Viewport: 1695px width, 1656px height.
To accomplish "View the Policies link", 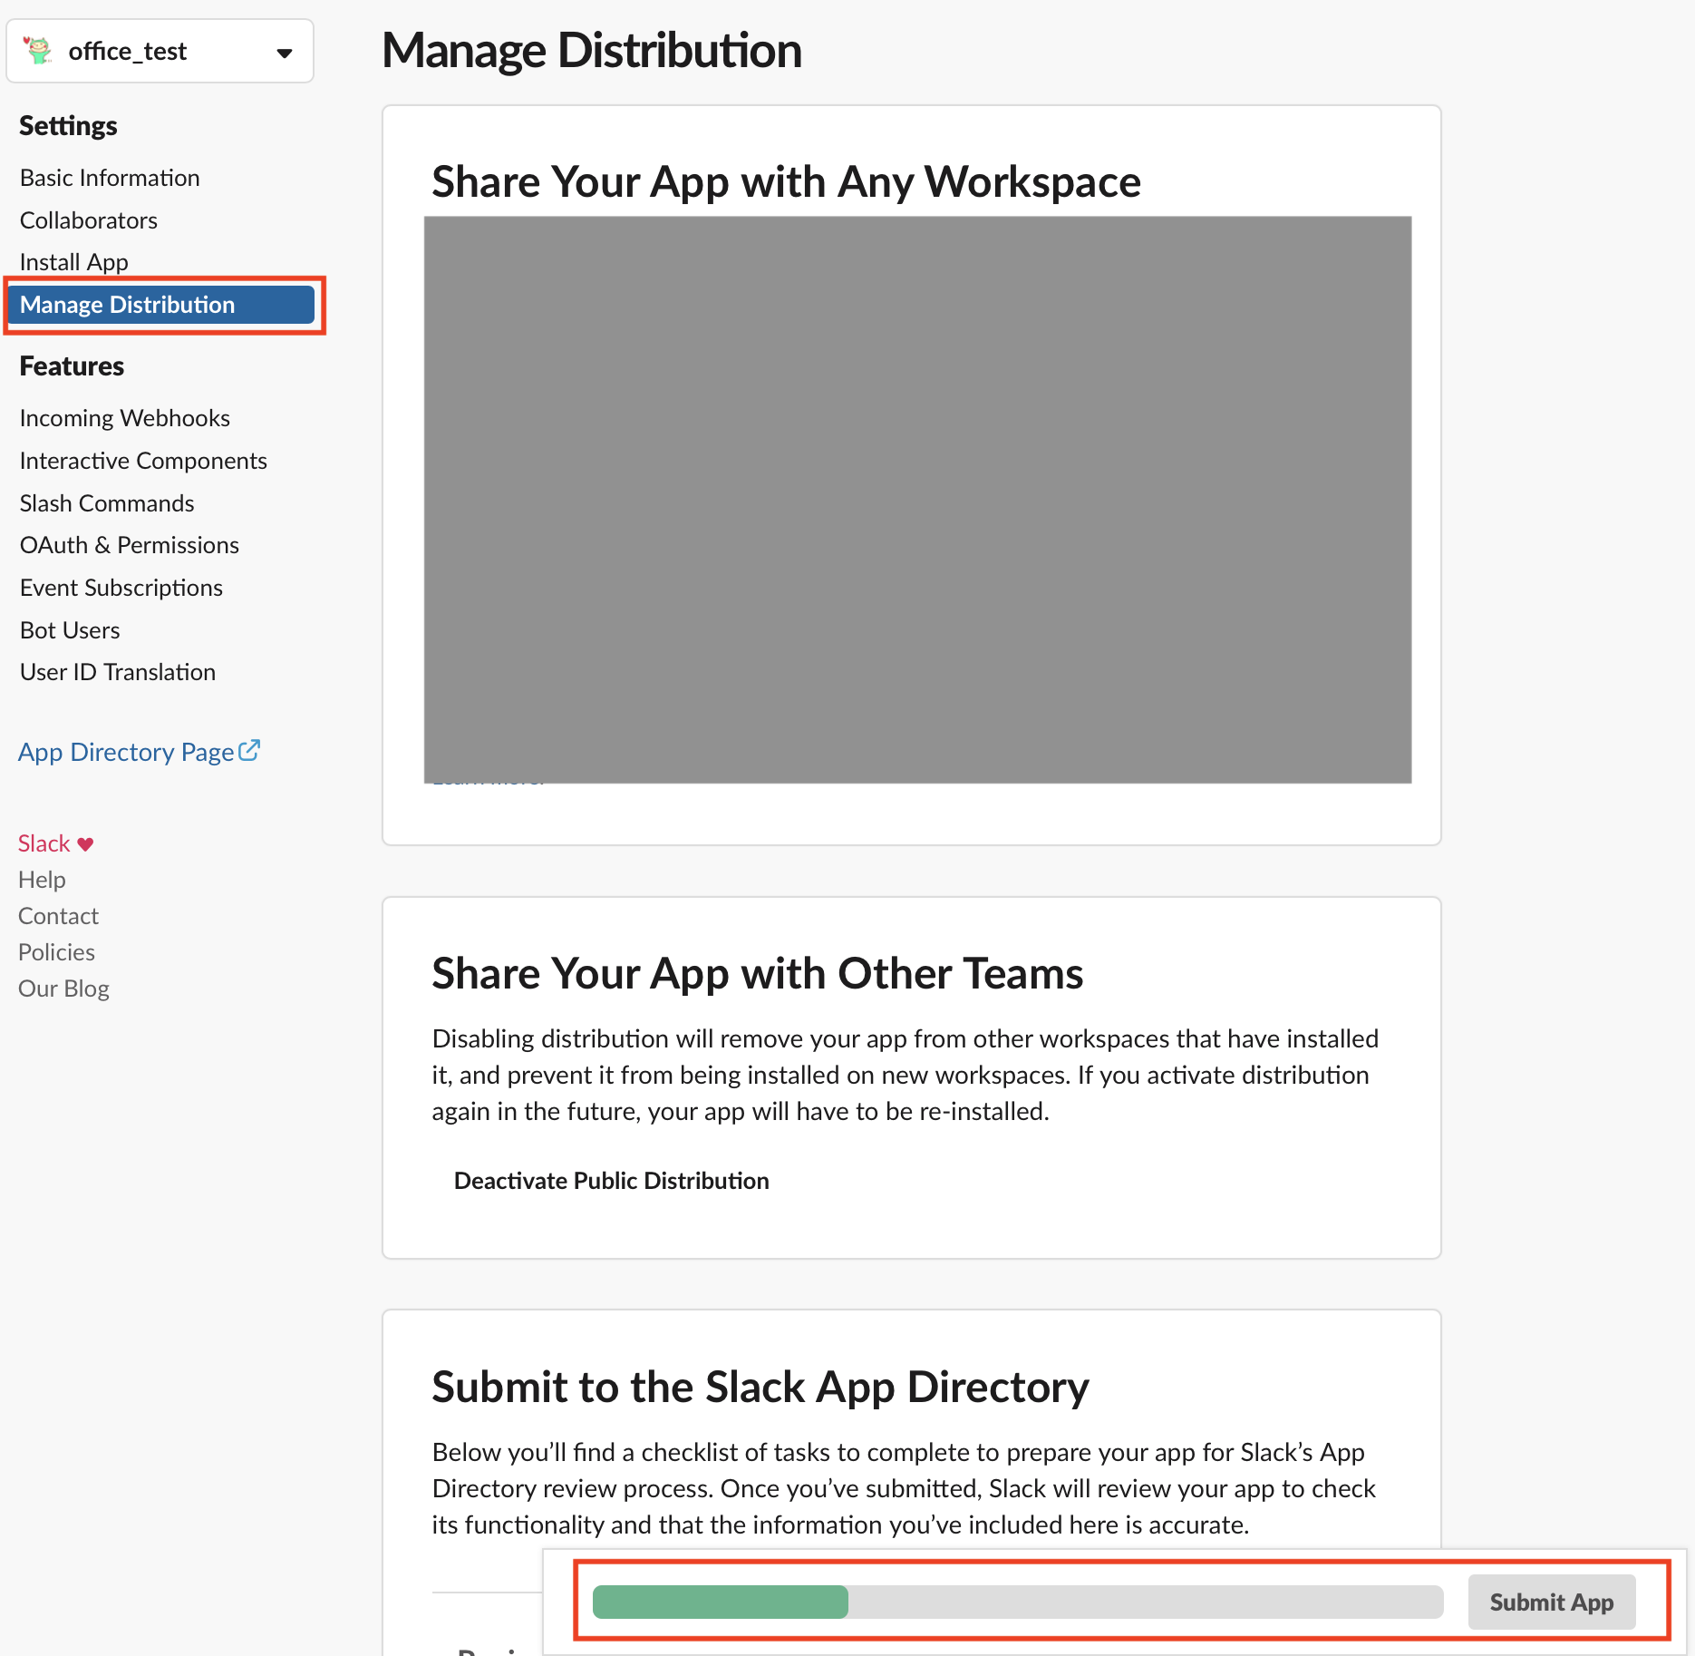I will coord(56,952).
